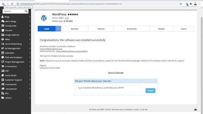The image size is (203, 114).
Task: Bookmark this page with the star icon
Action: pyautogui.click(x=181, y=4)
